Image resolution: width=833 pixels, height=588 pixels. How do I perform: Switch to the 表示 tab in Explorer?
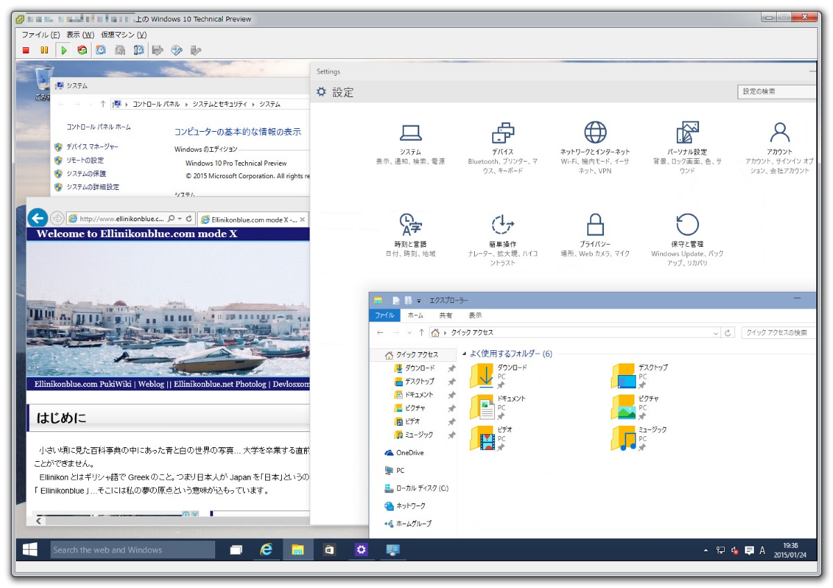click(x=475, y=315)
